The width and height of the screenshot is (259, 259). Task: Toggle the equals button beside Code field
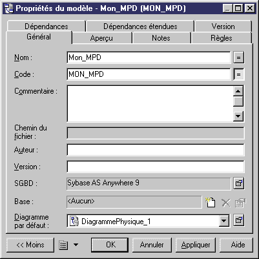point(239,74)
